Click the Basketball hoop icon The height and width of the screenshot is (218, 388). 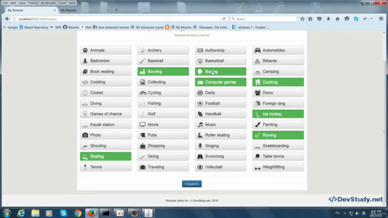click(200, 61)
